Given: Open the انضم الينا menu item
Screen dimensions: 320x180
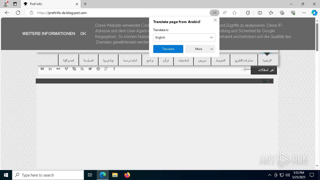Looking at the screenshot, I should pos(68,60).
